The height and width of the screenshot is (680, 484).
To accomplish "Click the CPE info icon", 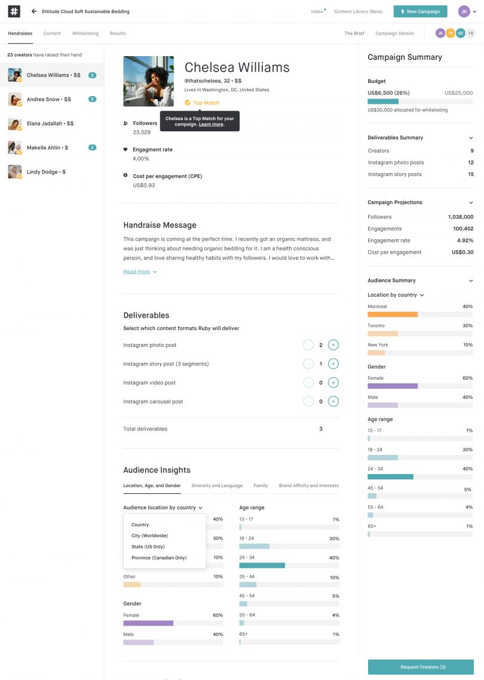I will click(125, 175).
